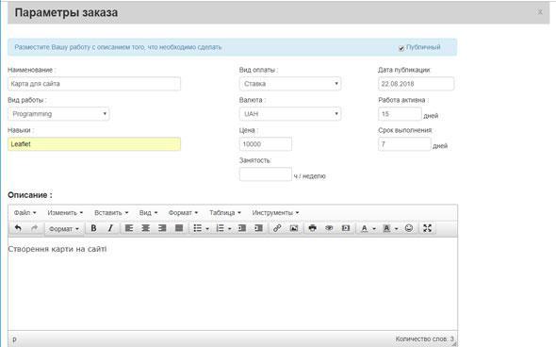Screen dimensions: 556x347
Task: Open the Инструменты menu
Action: [275, 212]
